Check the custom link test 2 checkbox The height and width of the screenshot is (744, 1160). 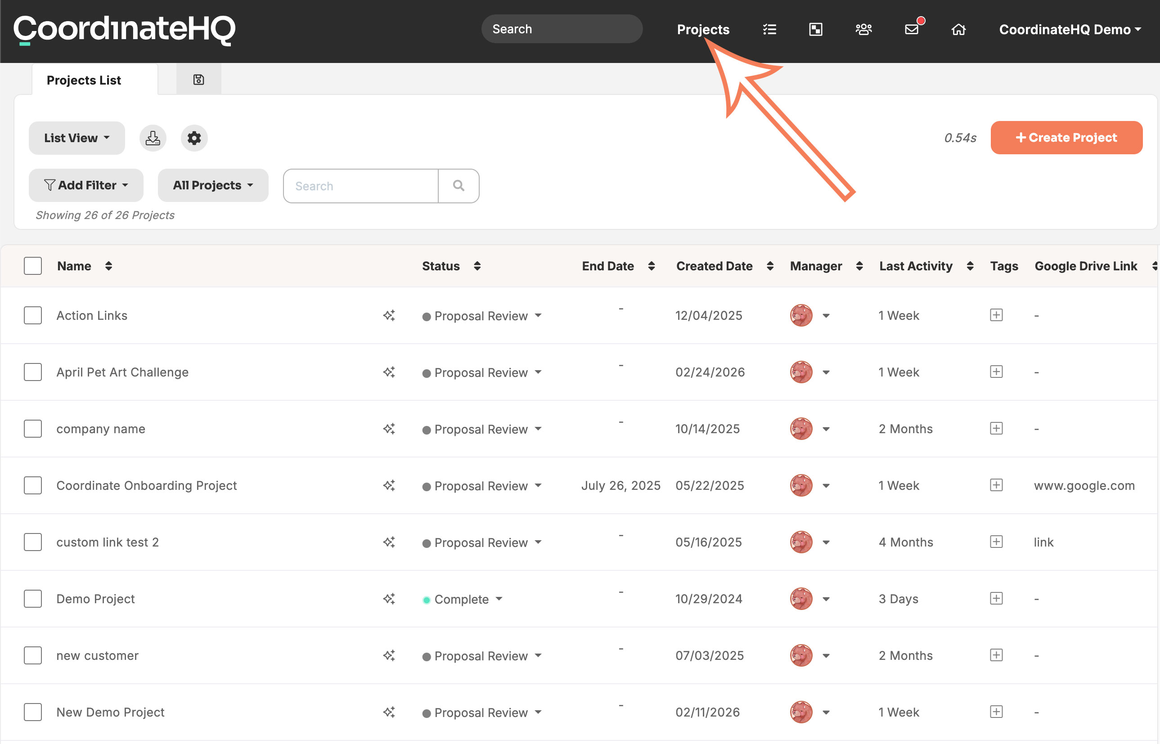(x=33, y=542)
